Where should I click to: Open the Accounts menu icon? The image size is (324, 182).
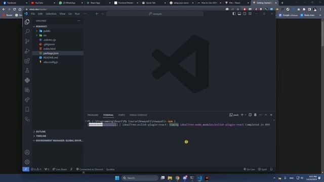point(27,152)
